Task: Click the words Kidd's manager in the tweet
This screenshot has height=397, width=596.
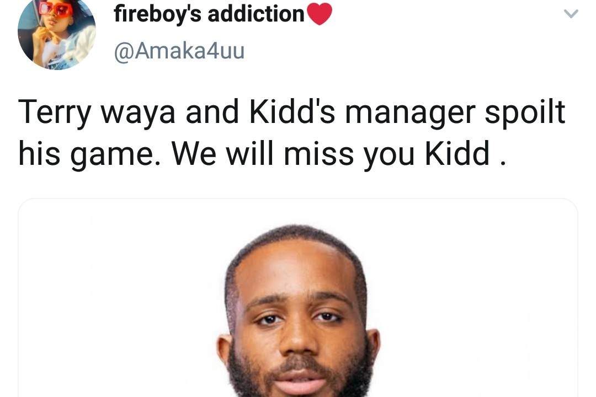Action: click(x=362, y=112)
